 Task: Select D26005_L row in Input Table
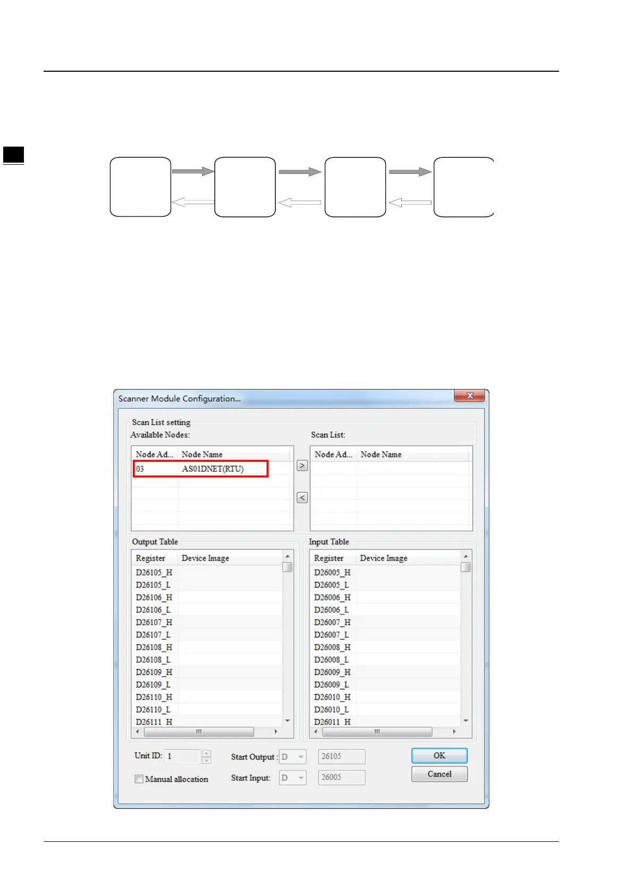pos(385,585)
